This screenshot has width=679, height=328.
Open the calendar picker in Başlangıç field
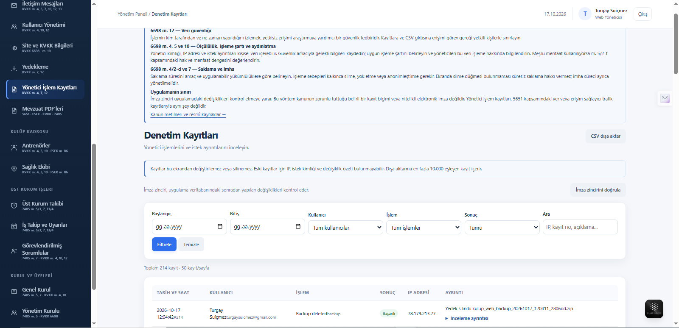(220, 227)
